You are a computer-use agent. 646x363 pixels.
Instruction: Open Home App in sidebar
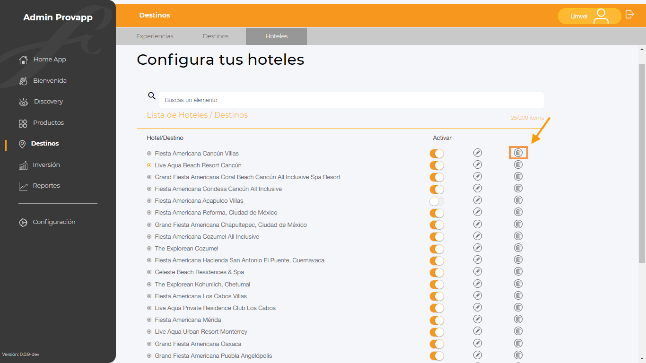click(x=43, y=60)
